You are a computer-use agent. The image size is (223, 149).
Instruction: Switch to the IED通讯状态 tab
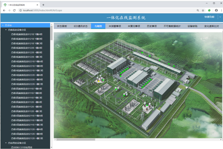point(80,26)
